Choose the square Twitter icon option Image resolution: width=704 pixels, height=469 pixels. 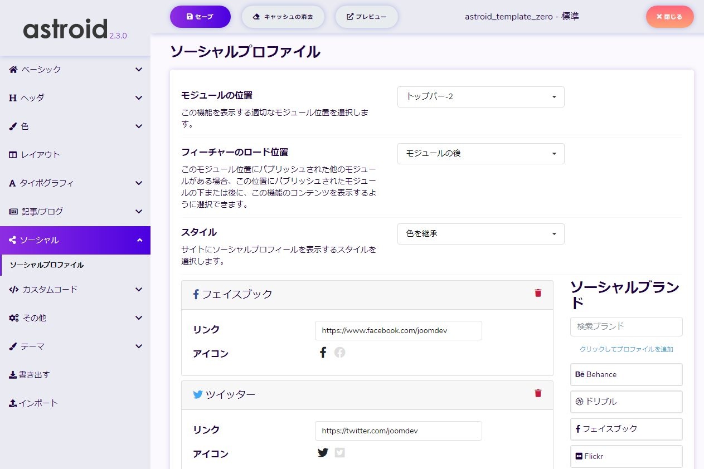pyautogui.click(x=339, y=452)
